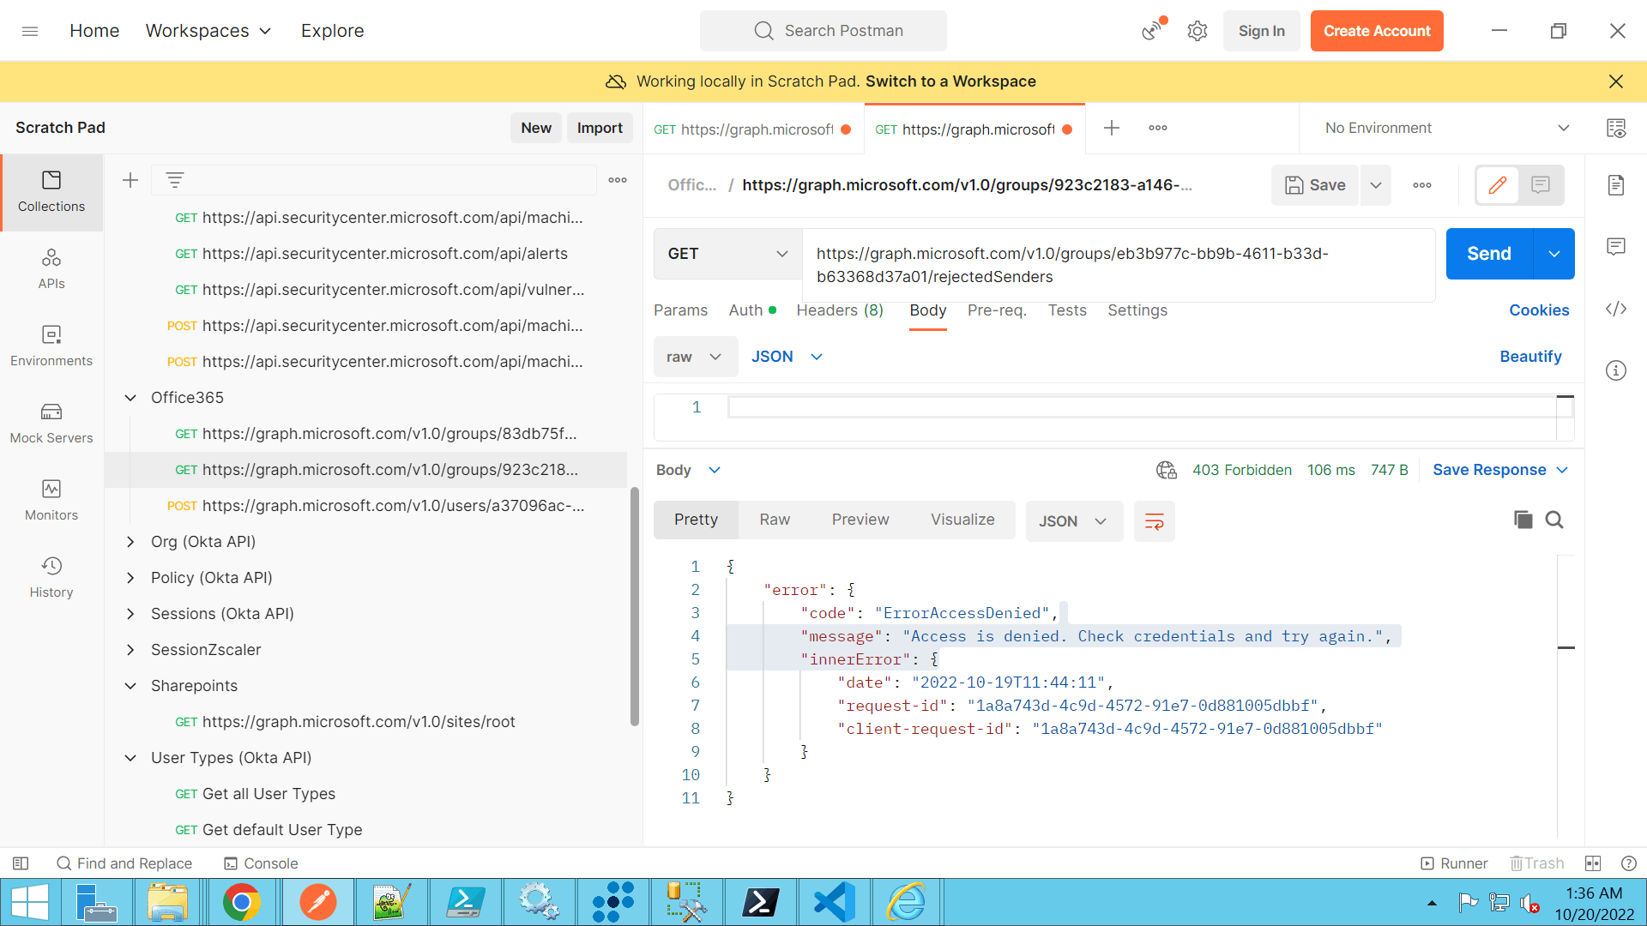This screenshot has height=926, width=1647.
Task: Open the History sidebar panel
Action: click(51, 578)
